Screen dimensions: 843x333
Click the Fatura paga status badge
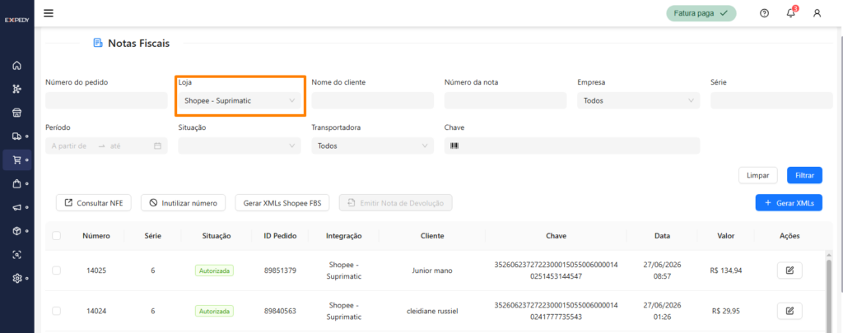click(701, 13)
